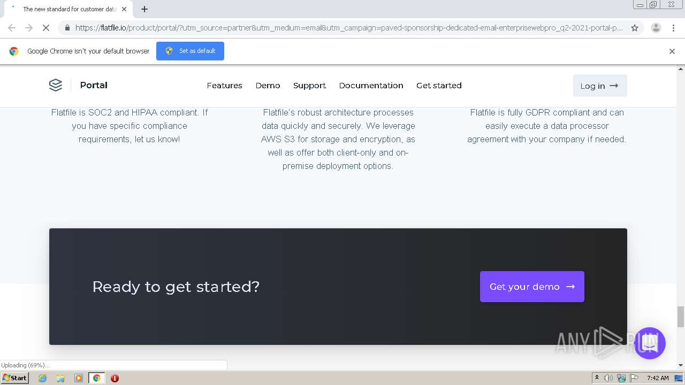
Task: Click the AWS S3 storage paragraph
Action: pyautogui.click(x=338, y=139)
